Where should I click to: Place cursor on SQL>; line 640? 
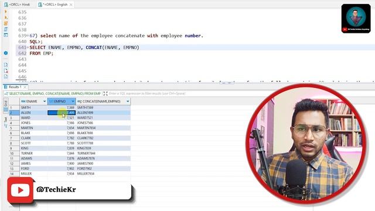(x=36, y=42)
